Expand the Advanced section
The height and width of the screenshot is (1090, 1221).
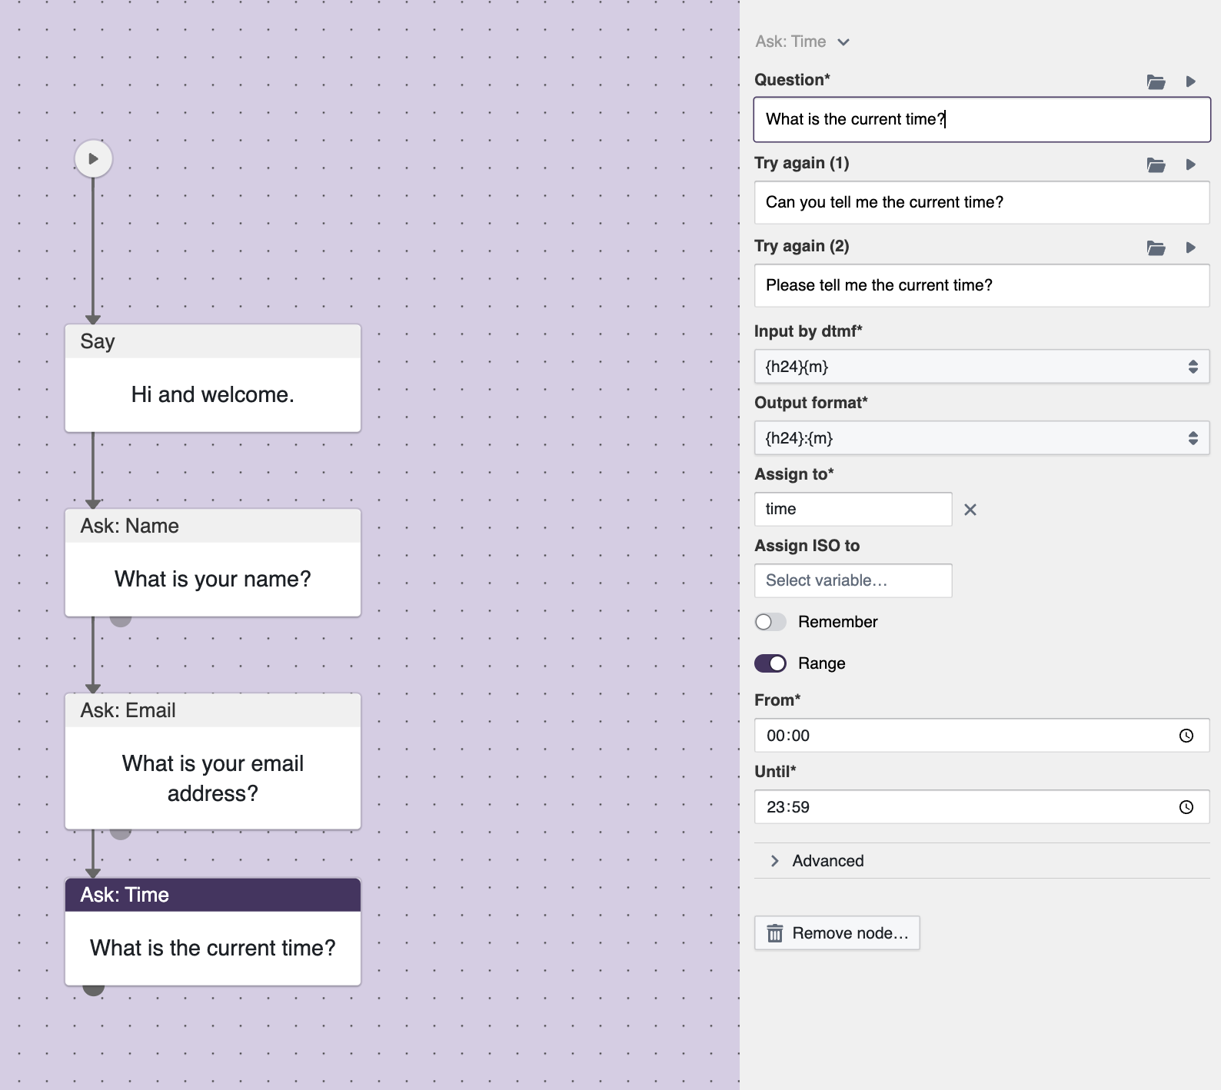point(827,861)
